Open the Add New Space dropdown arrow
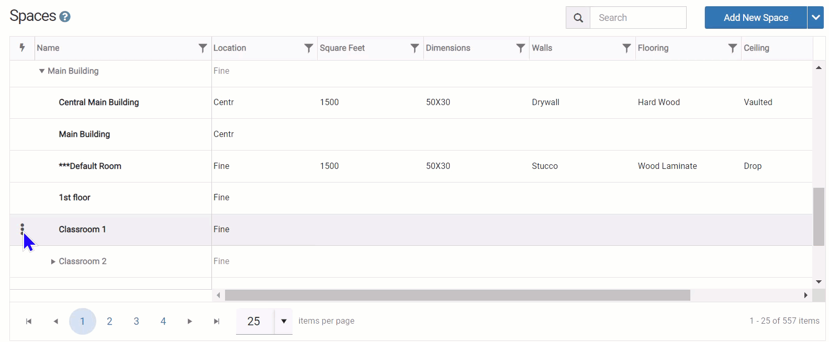This screenshot has height=342, width=829. 815,18
